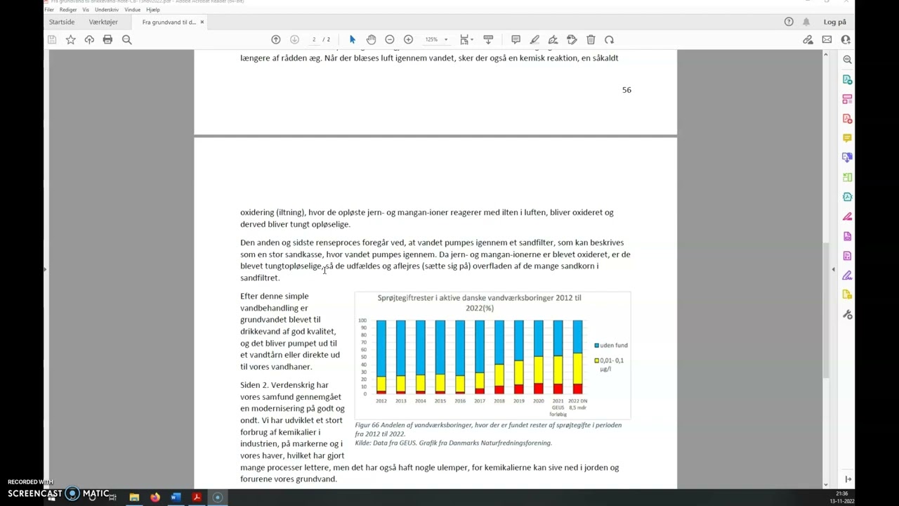
Task: Click page number 56 on the page
Action: click(x=626, y=90)
